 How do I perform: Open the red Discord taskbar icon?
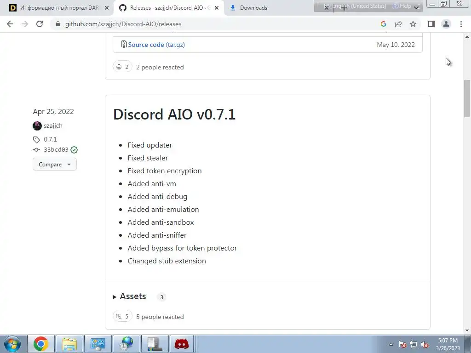coord(182,344)
